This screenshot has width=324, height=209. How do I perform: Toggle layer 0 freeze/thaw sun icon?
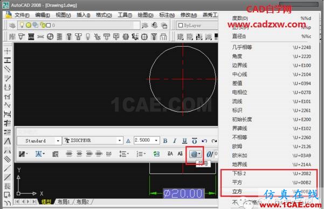click(29, 25)
